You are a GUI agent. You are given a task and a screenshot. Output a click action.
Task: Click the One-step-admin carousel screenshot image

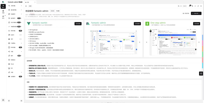click(173, 42)
